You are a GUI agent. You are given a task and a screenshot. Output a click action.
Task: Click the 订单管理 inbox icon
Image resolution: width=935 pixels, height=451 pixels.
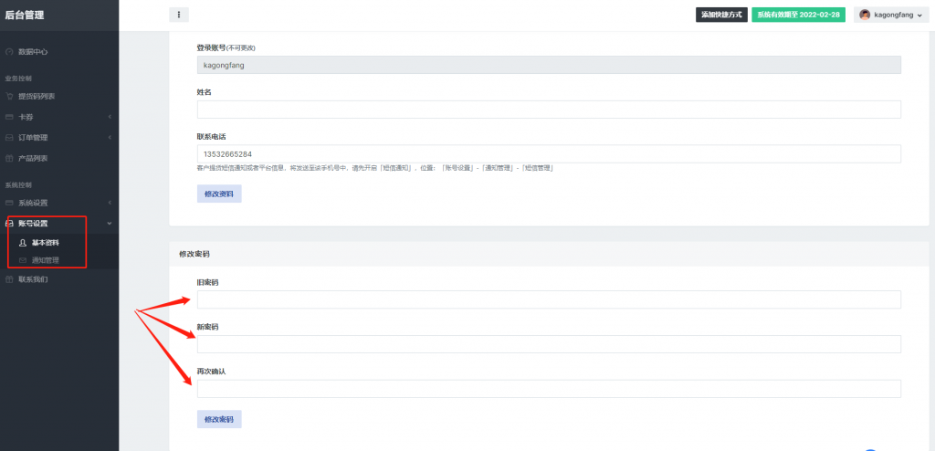point(9,137)
